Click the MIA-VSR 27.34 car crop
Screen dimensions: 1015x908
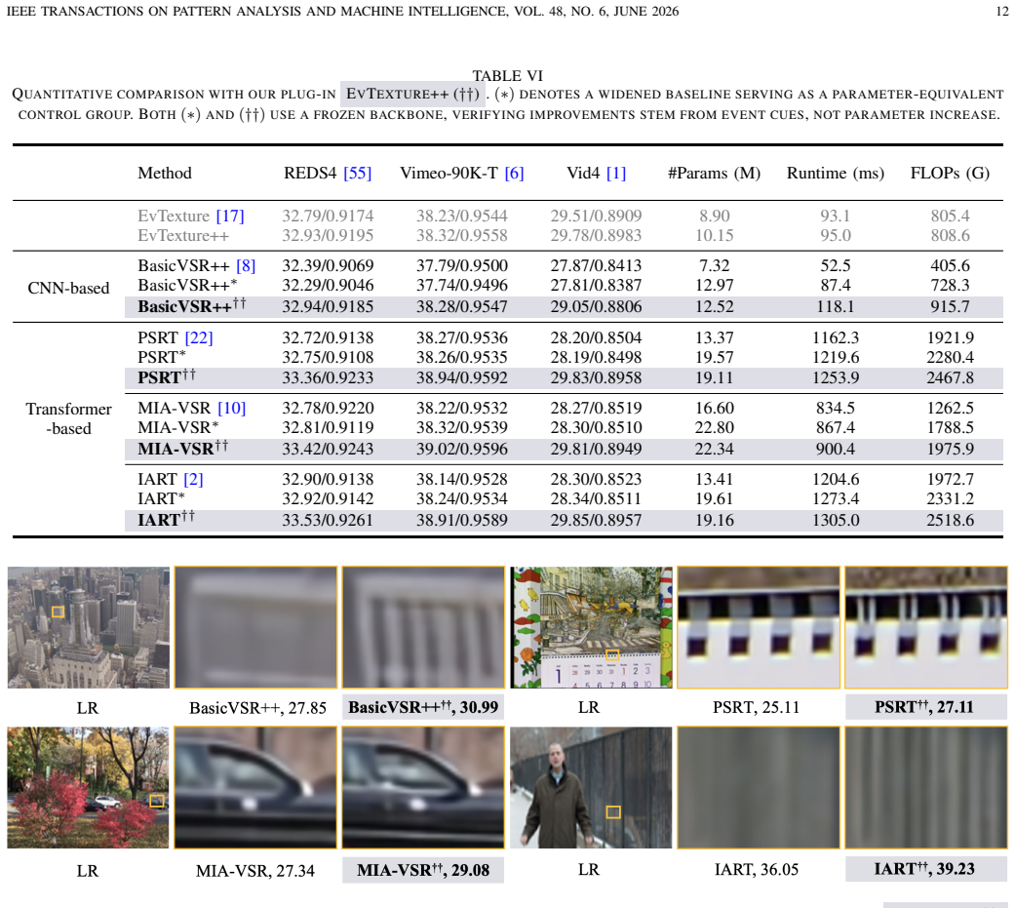pyautogui.click(x=255, y=787)
